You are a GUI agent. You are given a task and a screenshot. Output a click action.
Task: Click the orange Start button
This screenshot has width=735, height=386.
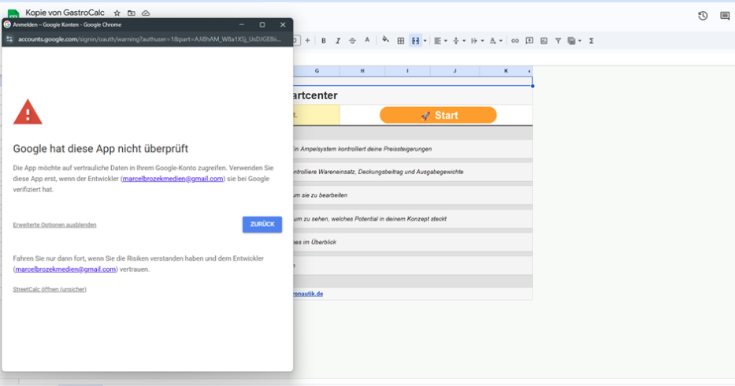pos(438,115)
